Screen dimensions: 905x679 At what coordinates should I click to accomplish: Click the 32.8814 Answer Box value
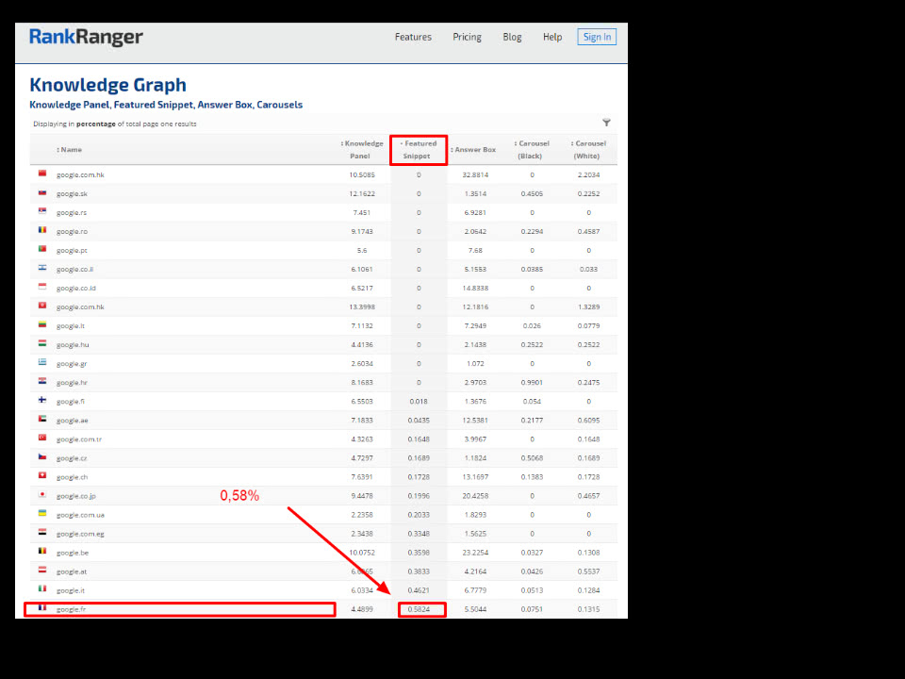(475, 174)
